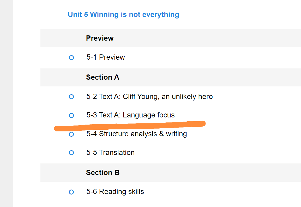Select the 5-5 Translation item
301x207 pixels.
pos(111,153)
